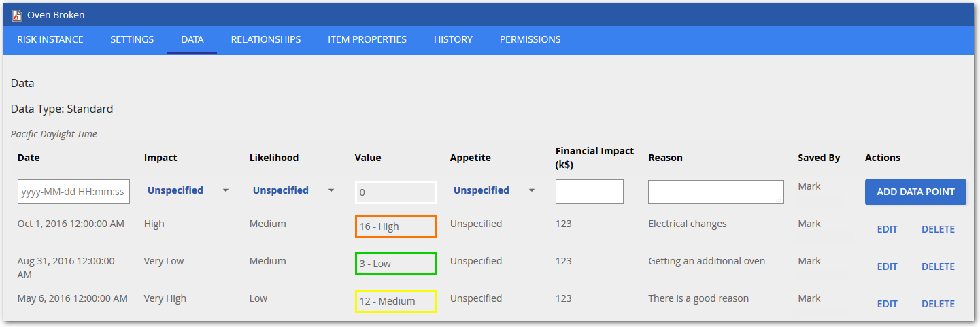This screenshot has height=327, width=980.
Task: Focus the Financial Impact input box
Action: pos(589,192)
